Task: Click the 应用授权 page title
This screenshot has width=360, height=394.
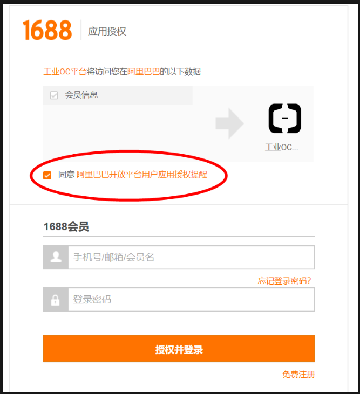Action: coord(107,31)
